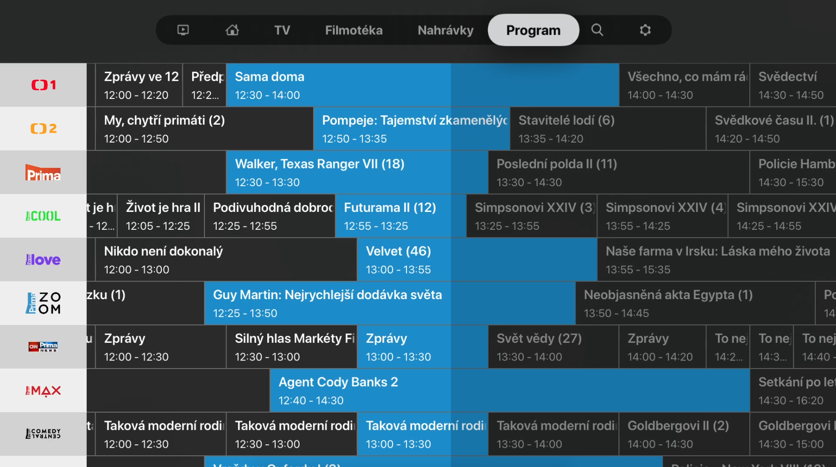Select Futurama II (12) programme cell

(401, 216)
